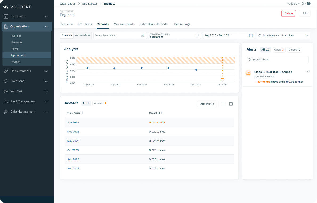The height and width of the screenshot is (203, 317).
Task: Click the Add Month button
Action: click(207, 104)
